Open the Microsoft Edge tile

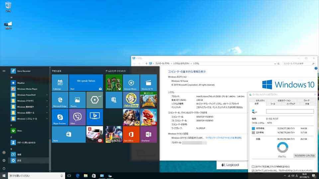click(x=60, y=100)
